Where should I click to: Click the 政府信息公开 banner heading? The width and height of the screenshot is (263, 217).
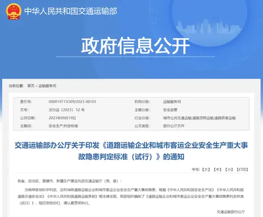[135, 45]
